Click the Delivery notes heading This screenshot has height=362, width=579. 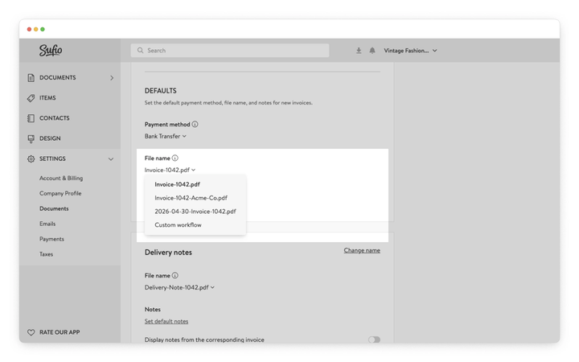168,253
